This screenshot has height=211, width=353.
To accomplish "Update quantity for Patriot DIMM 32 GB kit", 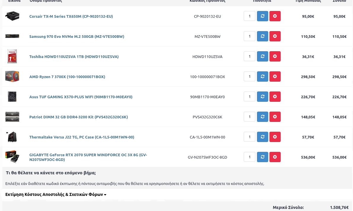I will [263, 117].
